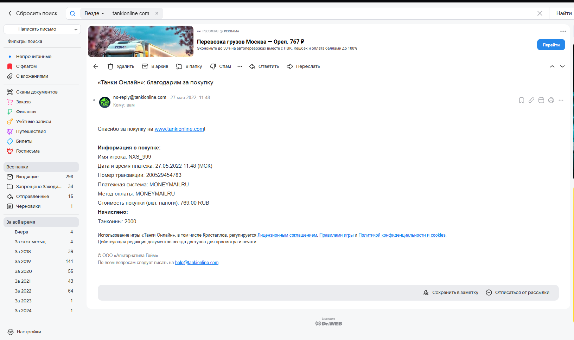Move email with 'В архив'
This screenshot has width=574, height=340.
click(155, 66)
